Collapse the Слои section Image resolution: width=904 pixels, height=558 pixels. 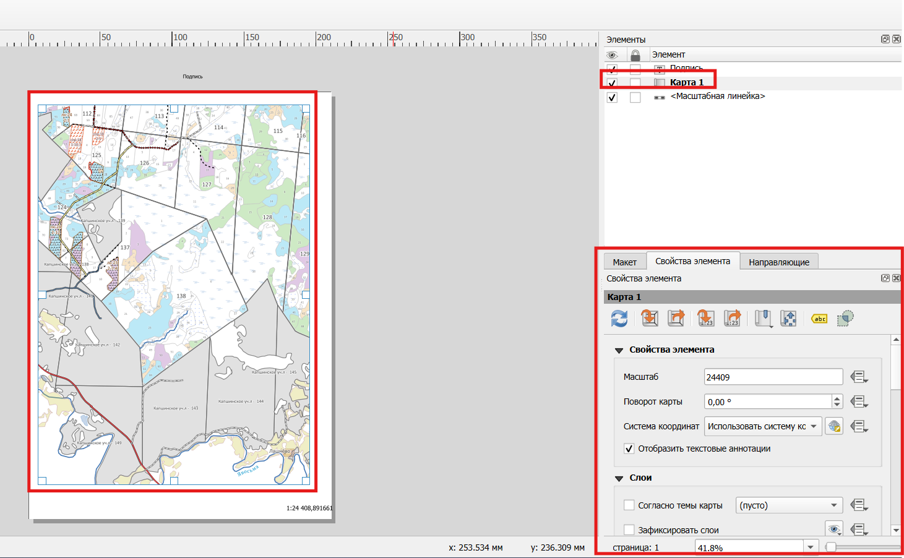click(x=619, y=478)
